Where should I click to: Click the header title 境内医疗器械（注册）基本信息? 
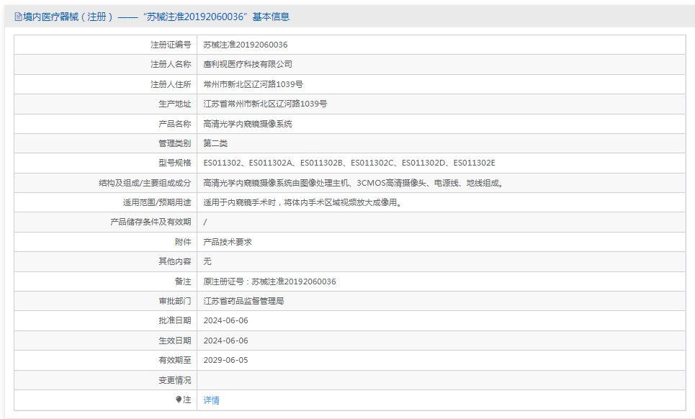pos(156,17)
